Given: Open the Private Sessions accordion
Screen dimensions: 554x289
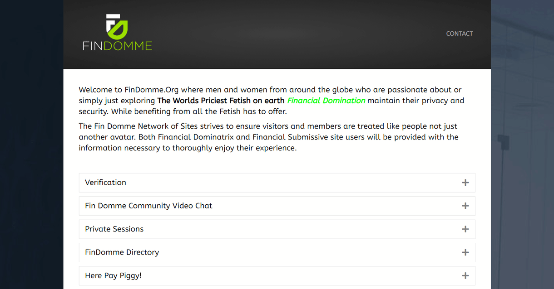Looking at the screenshot, I should tap(114, 229).
